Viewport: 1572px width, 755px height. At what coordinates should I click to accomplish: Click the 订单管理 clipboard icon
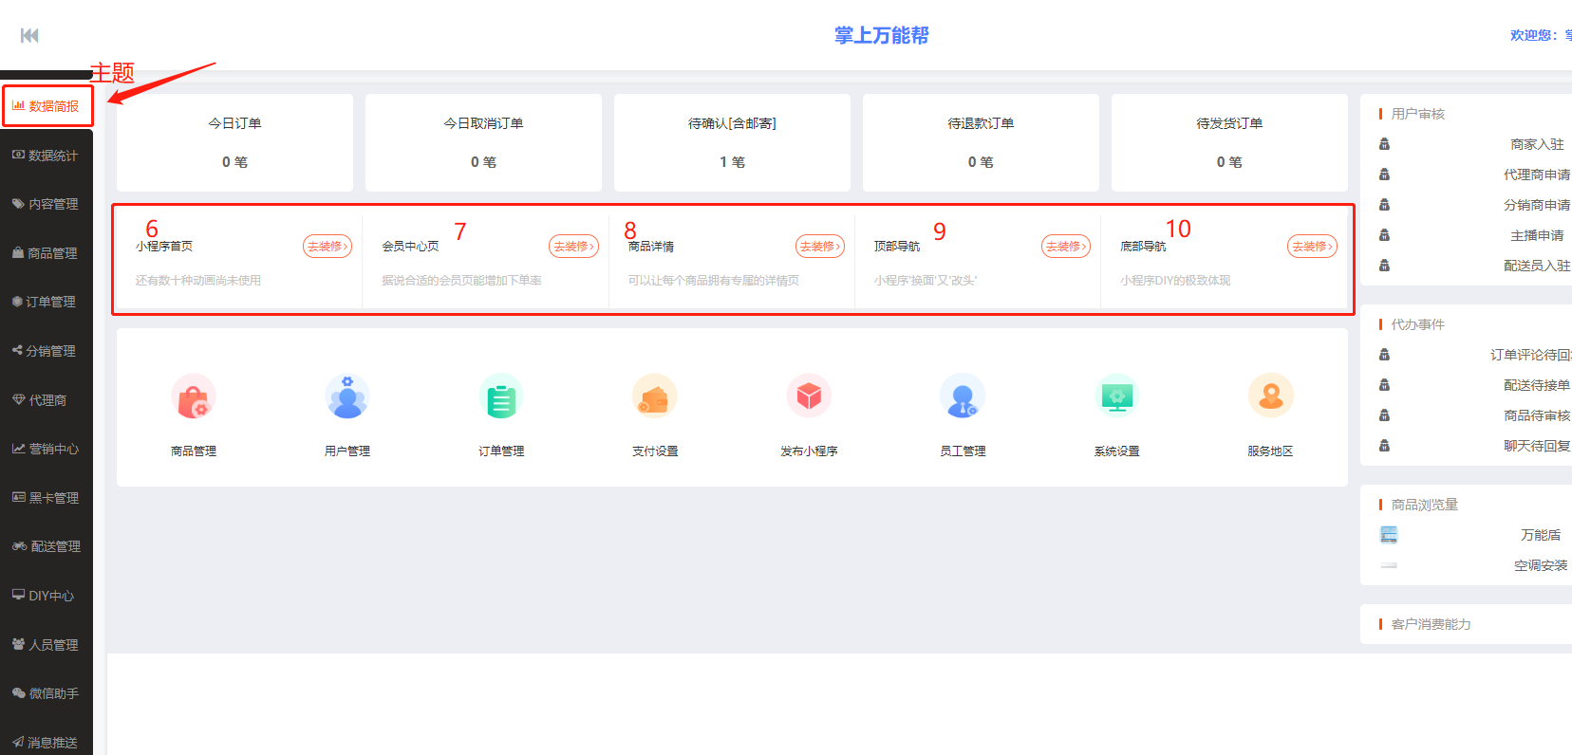[x=501, y=397]
